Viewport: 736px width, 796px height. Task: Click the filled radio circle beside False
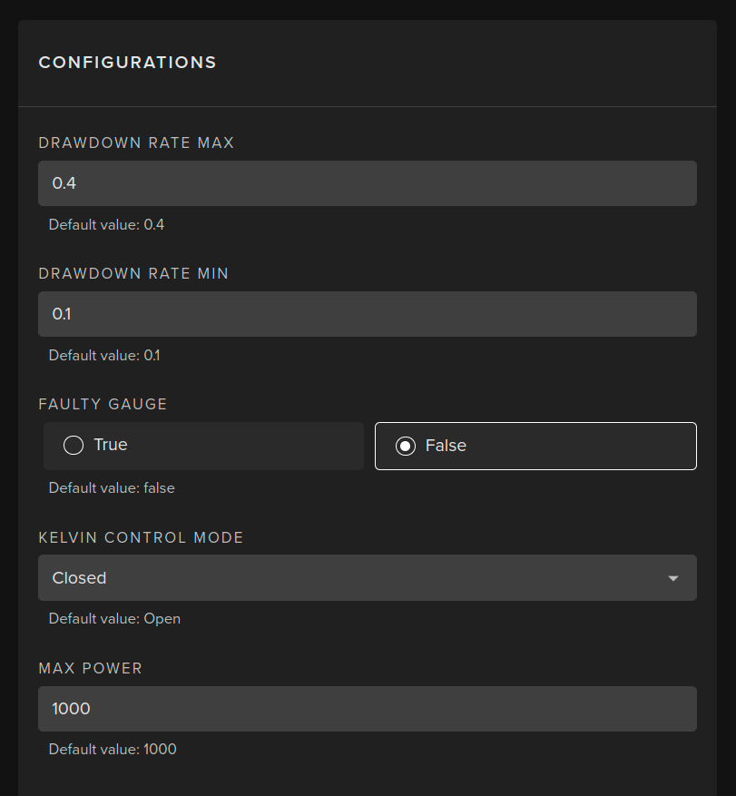click(x=406, y=446)
